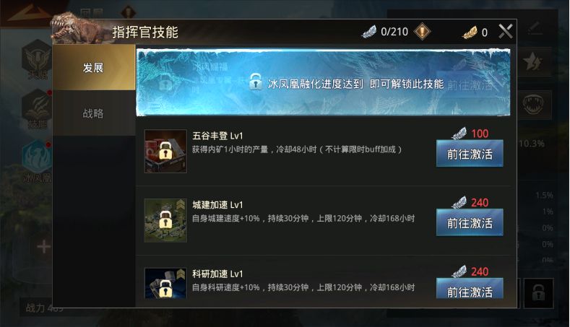This screenshot has width=570, height=327.
Task: Click the locked 五谷丰登 skill icon
Action: point(165,151)
